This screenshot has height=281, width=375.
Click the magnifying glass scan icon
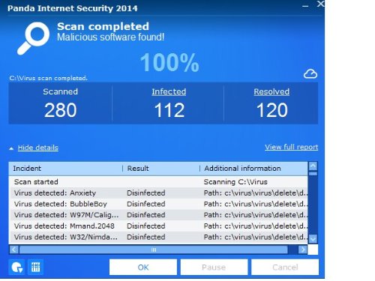[x=33, y=38]
